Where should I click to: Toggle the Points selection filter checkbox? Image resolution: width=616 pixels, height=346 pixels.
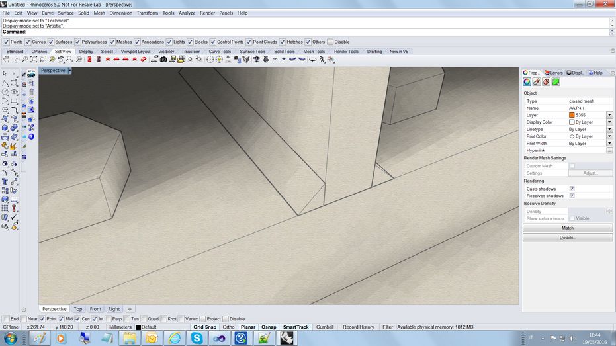(7, 42)
